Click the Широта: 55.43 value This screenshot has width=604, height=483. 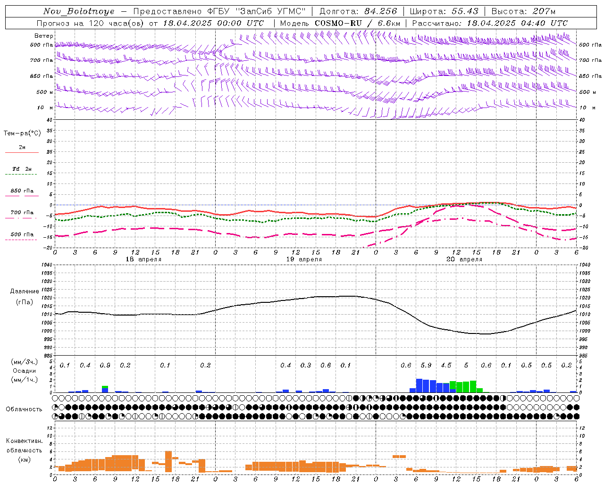[444, 11]
